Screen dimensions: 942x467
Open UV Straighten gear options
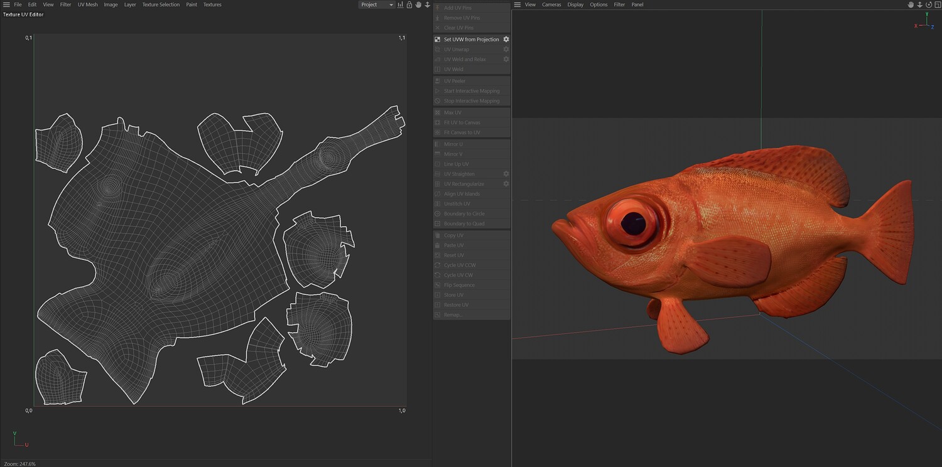click(x=506, y=174)
